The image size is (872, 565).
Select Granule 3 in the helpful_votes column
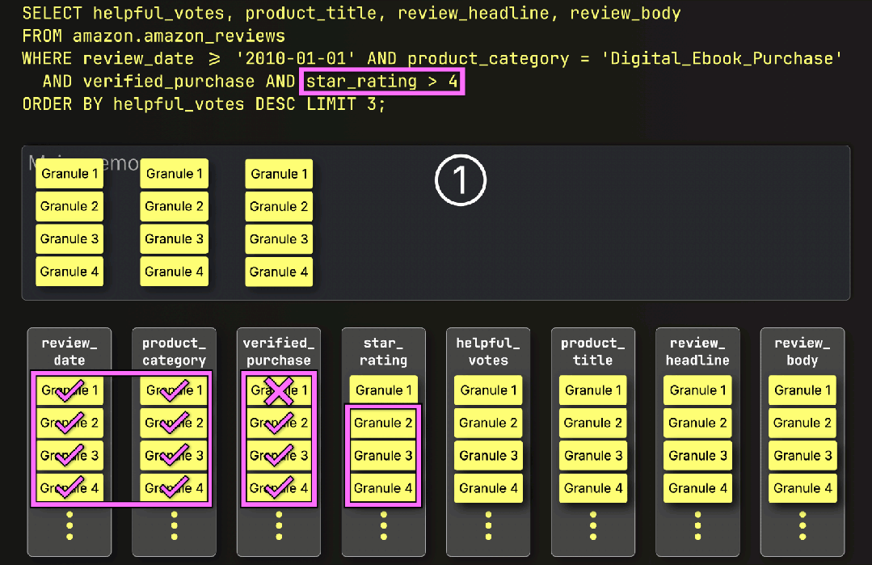(488, 456)
